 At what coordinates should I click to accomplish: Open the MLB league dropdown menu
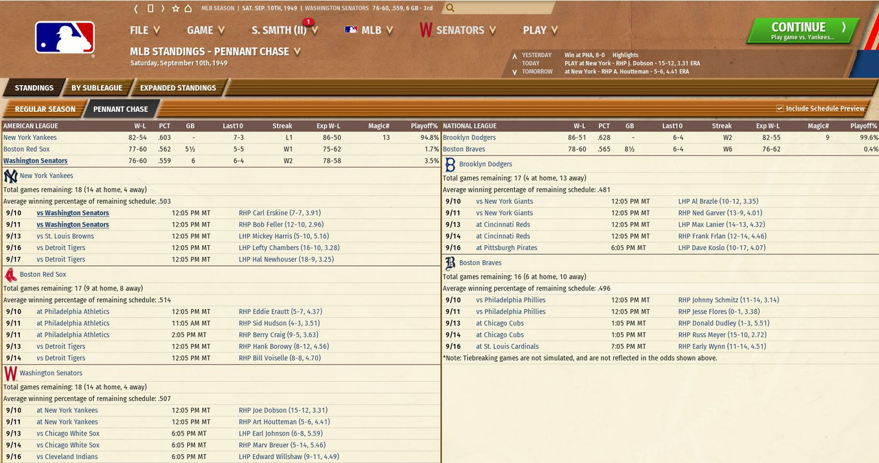(x=369, y=30)
